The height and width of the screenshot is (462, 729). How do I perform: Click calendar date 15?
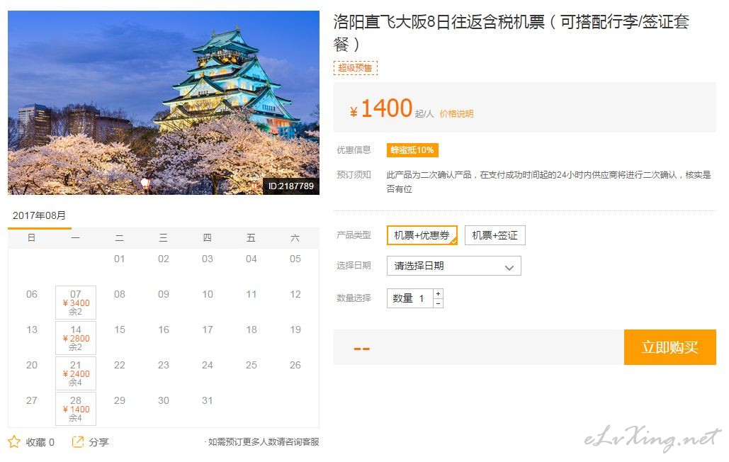(120, 329)
